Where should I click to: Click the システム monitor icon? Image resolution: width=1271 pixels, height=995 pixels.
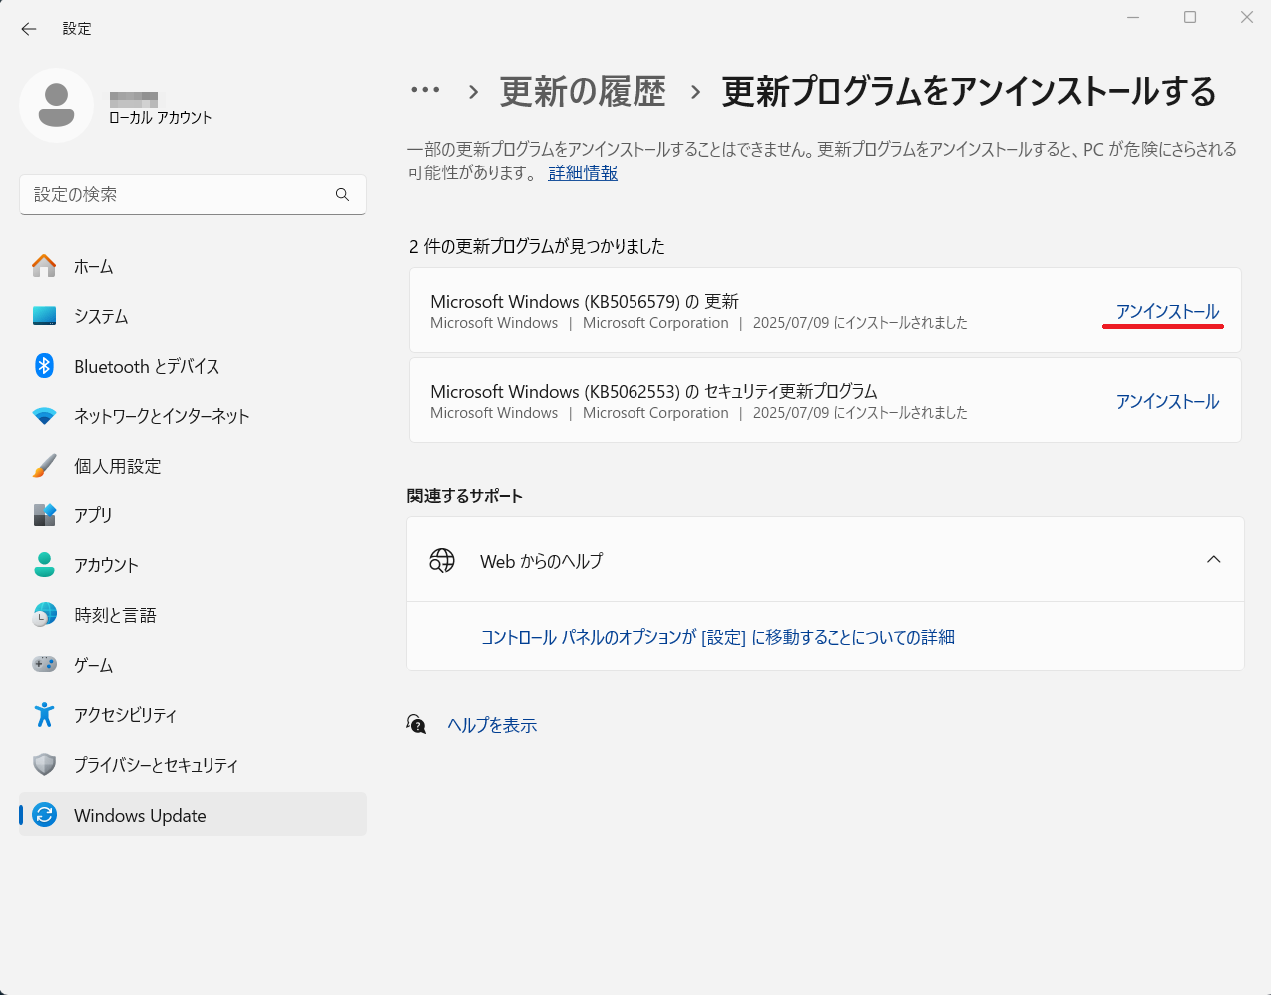click(44, 316)
